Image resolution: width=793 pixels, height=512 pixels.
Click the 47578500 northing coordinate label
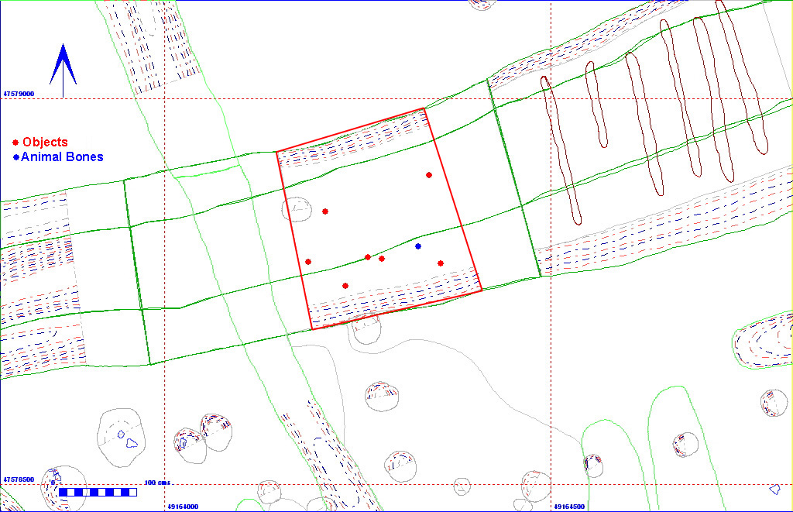[19, 479]
